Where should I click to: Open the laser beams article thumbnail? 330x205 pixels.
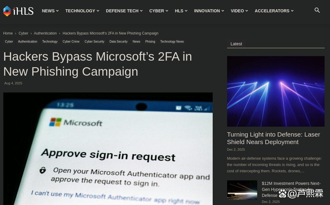(x=276, y=91)
